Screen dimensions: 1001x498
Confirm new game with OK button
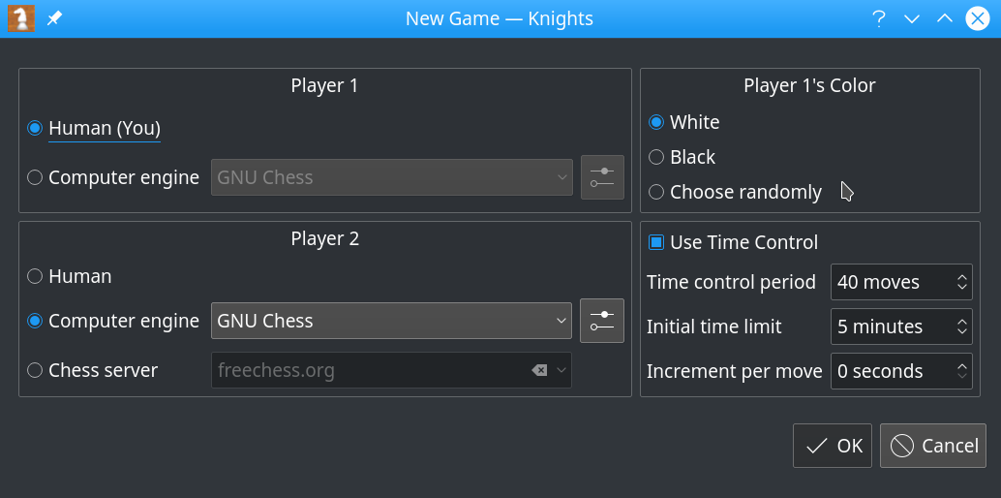coord(833,446)
